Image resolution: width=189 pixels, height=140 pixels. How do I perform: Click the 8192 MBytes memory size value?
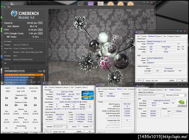[111, 96]
